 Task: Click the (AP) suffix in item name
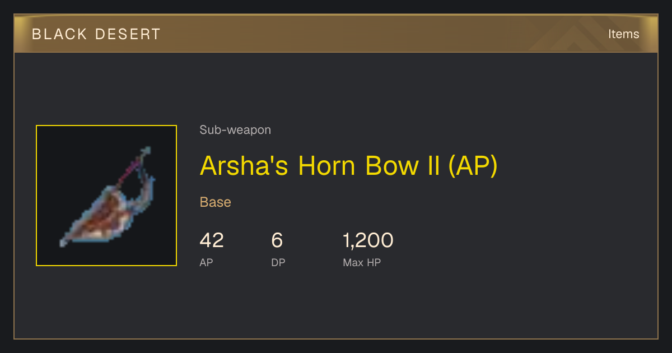[473, 166]
